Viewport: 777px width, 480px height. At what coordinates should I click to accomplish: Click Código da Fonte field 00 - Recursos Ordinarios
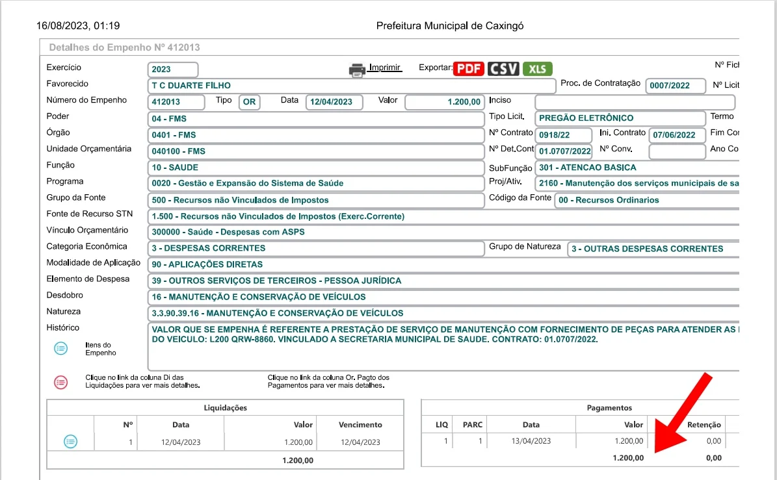[647, 201]
